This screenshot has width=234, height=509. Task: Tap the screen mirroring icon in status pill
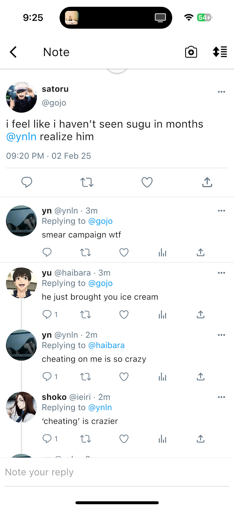tap(160, 17)
